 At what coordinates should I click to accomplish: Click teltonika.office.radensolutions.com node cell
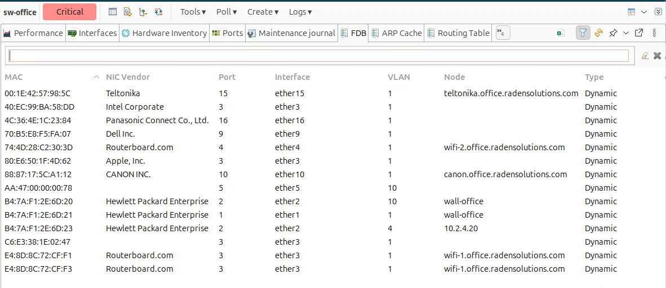point(511,93)
